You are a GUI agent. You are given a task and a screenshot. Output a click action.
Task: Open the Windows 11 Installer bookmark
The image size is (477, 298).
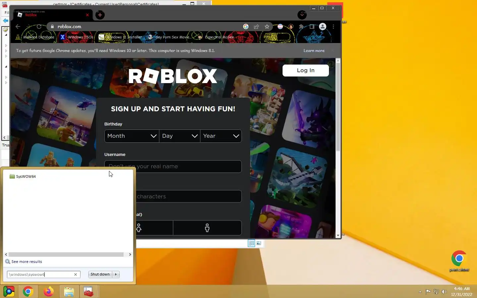(x=121, y=37)
